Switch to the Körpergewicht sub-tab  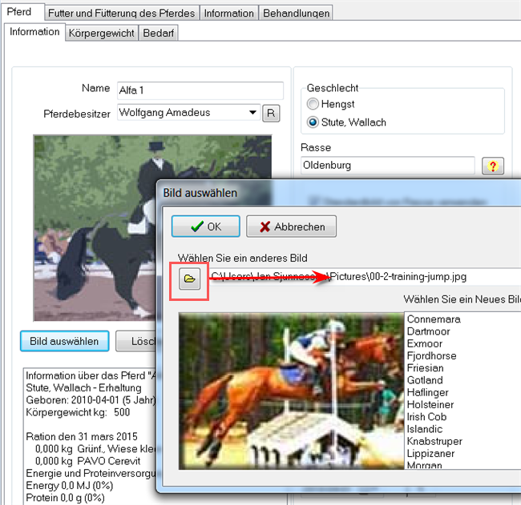click(101, 33)
